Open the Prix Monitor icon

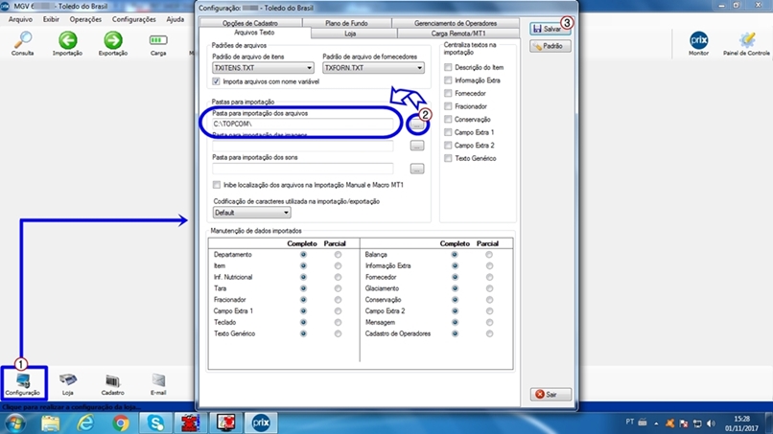698,43
